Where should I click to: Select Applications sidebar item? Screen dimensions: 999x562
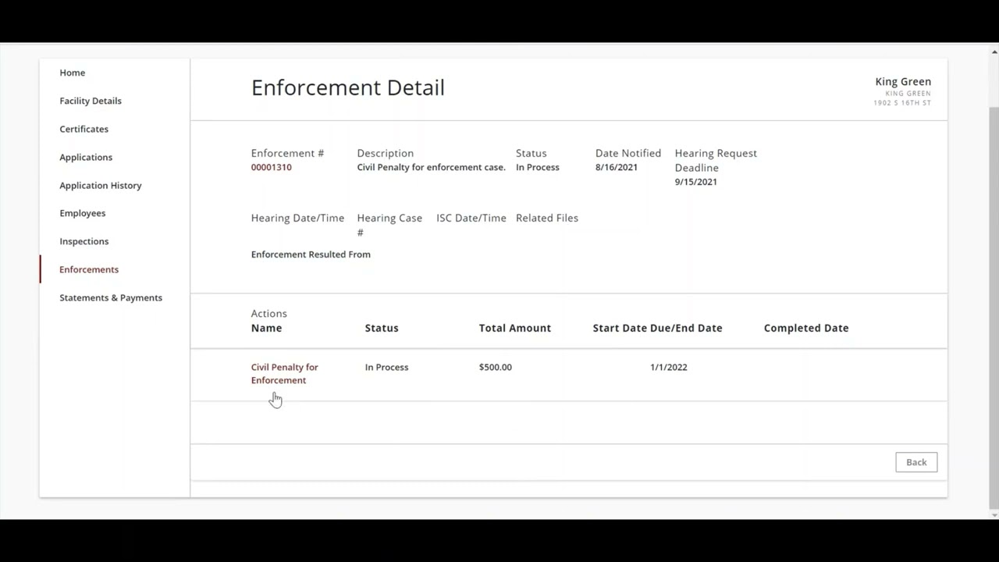(86, 157)
